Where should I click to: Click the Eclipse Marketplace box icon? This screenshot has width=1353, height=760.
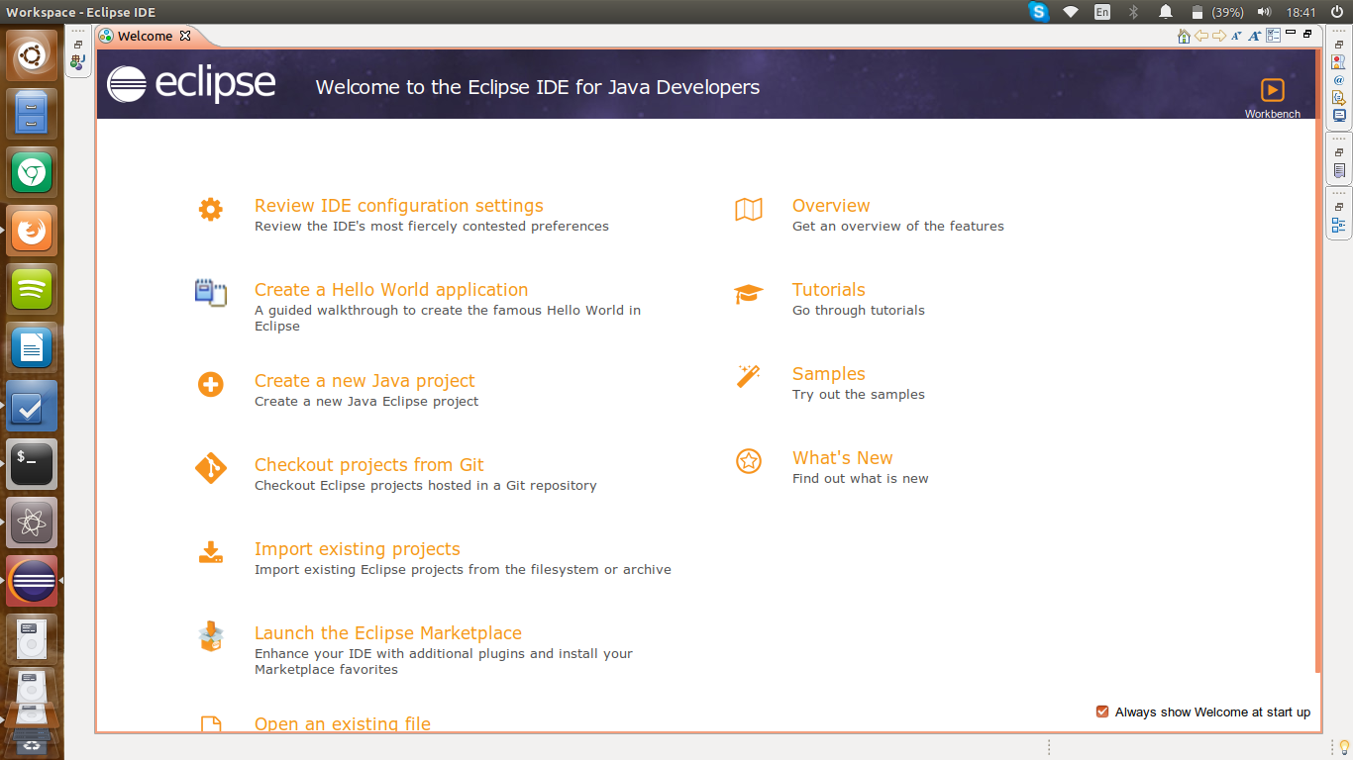pos(210,636)
